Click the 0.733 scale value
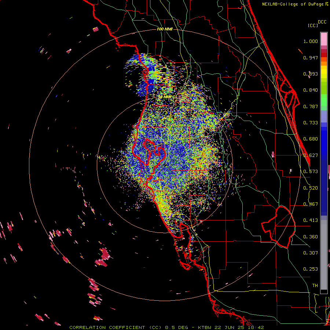 [x=311, y=123]
